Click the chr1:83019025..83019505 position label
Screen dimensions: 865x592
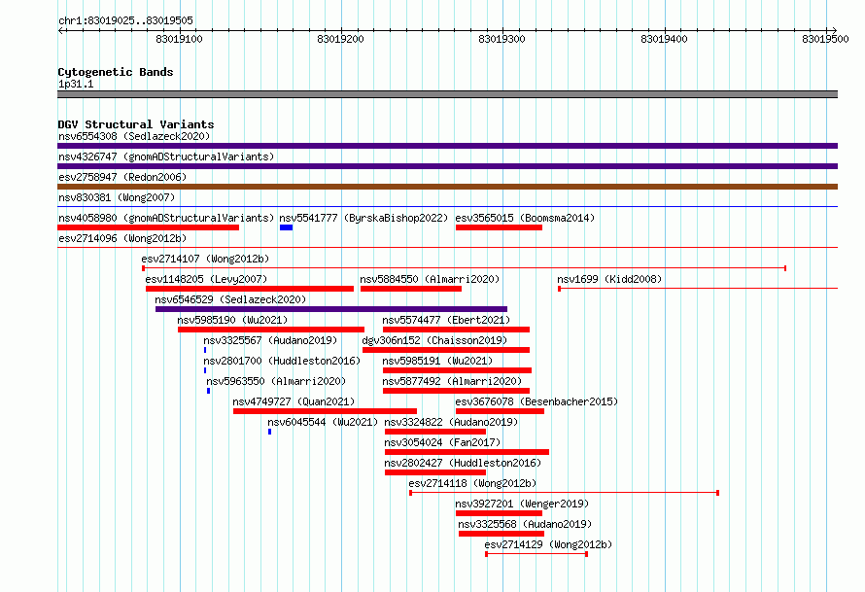tap(125, 20)
